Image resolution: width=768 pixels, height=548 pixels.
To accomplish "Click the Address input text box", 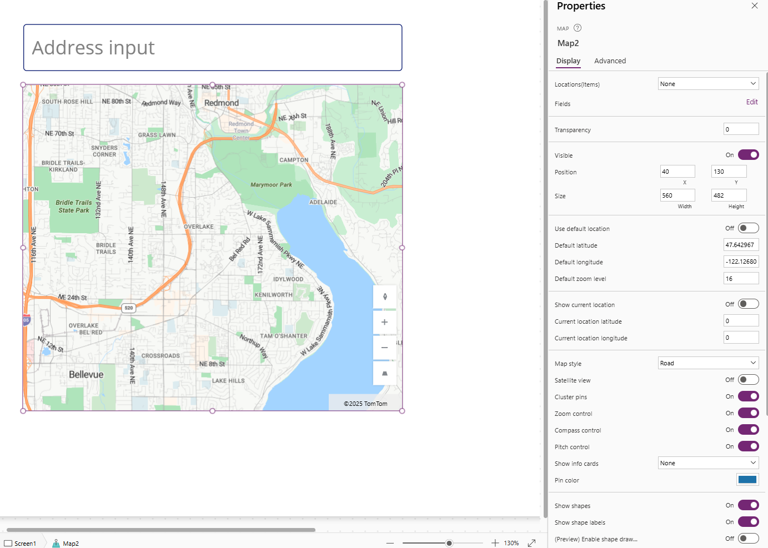I will click(x=213, y=48).
